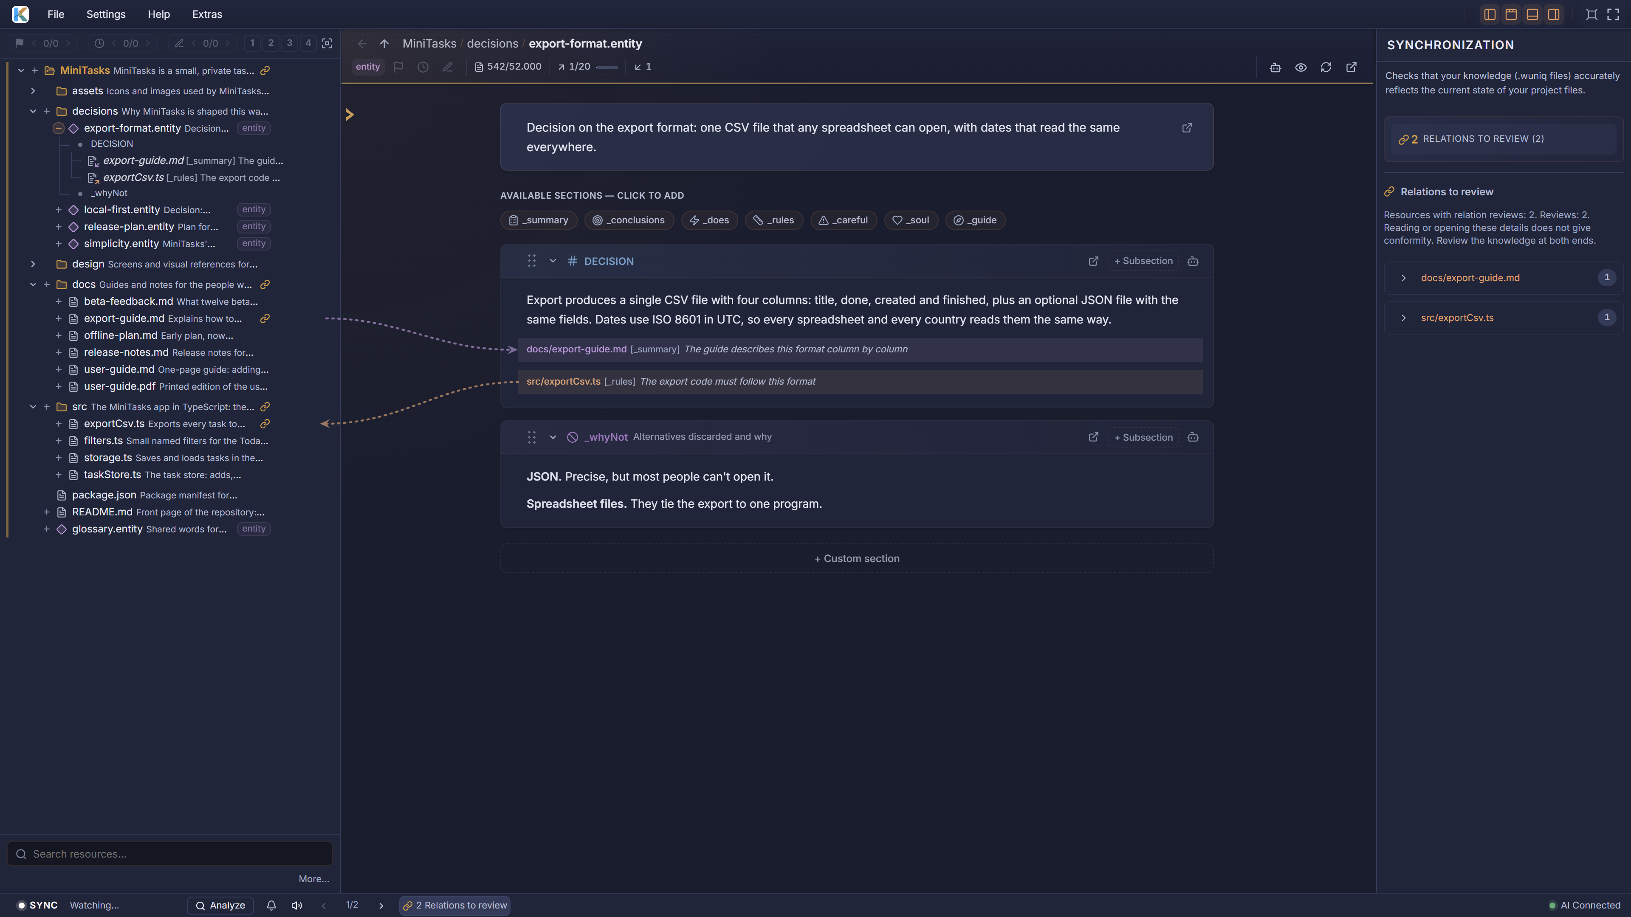The width and height of the screenshot is (1631, 917).
Task: Click the outgoing relations 1/20 progress bar
Action: pos(607,67)
